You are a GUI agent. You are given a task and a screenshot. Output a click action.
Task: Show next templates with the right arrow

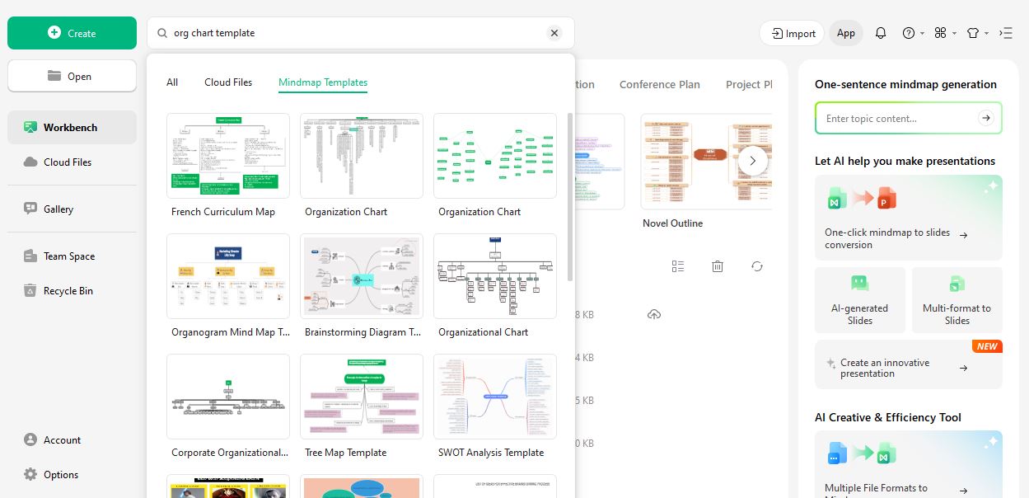[x=753, y=160]
